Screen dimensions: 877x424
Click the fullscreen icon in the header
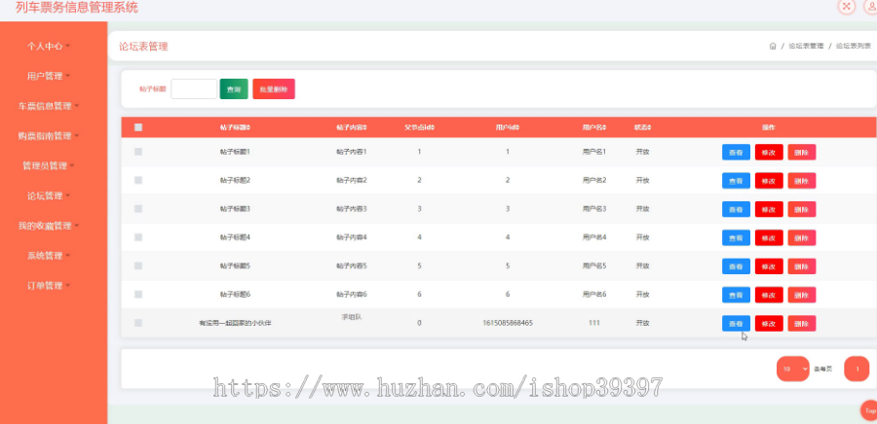click(846, 6)
